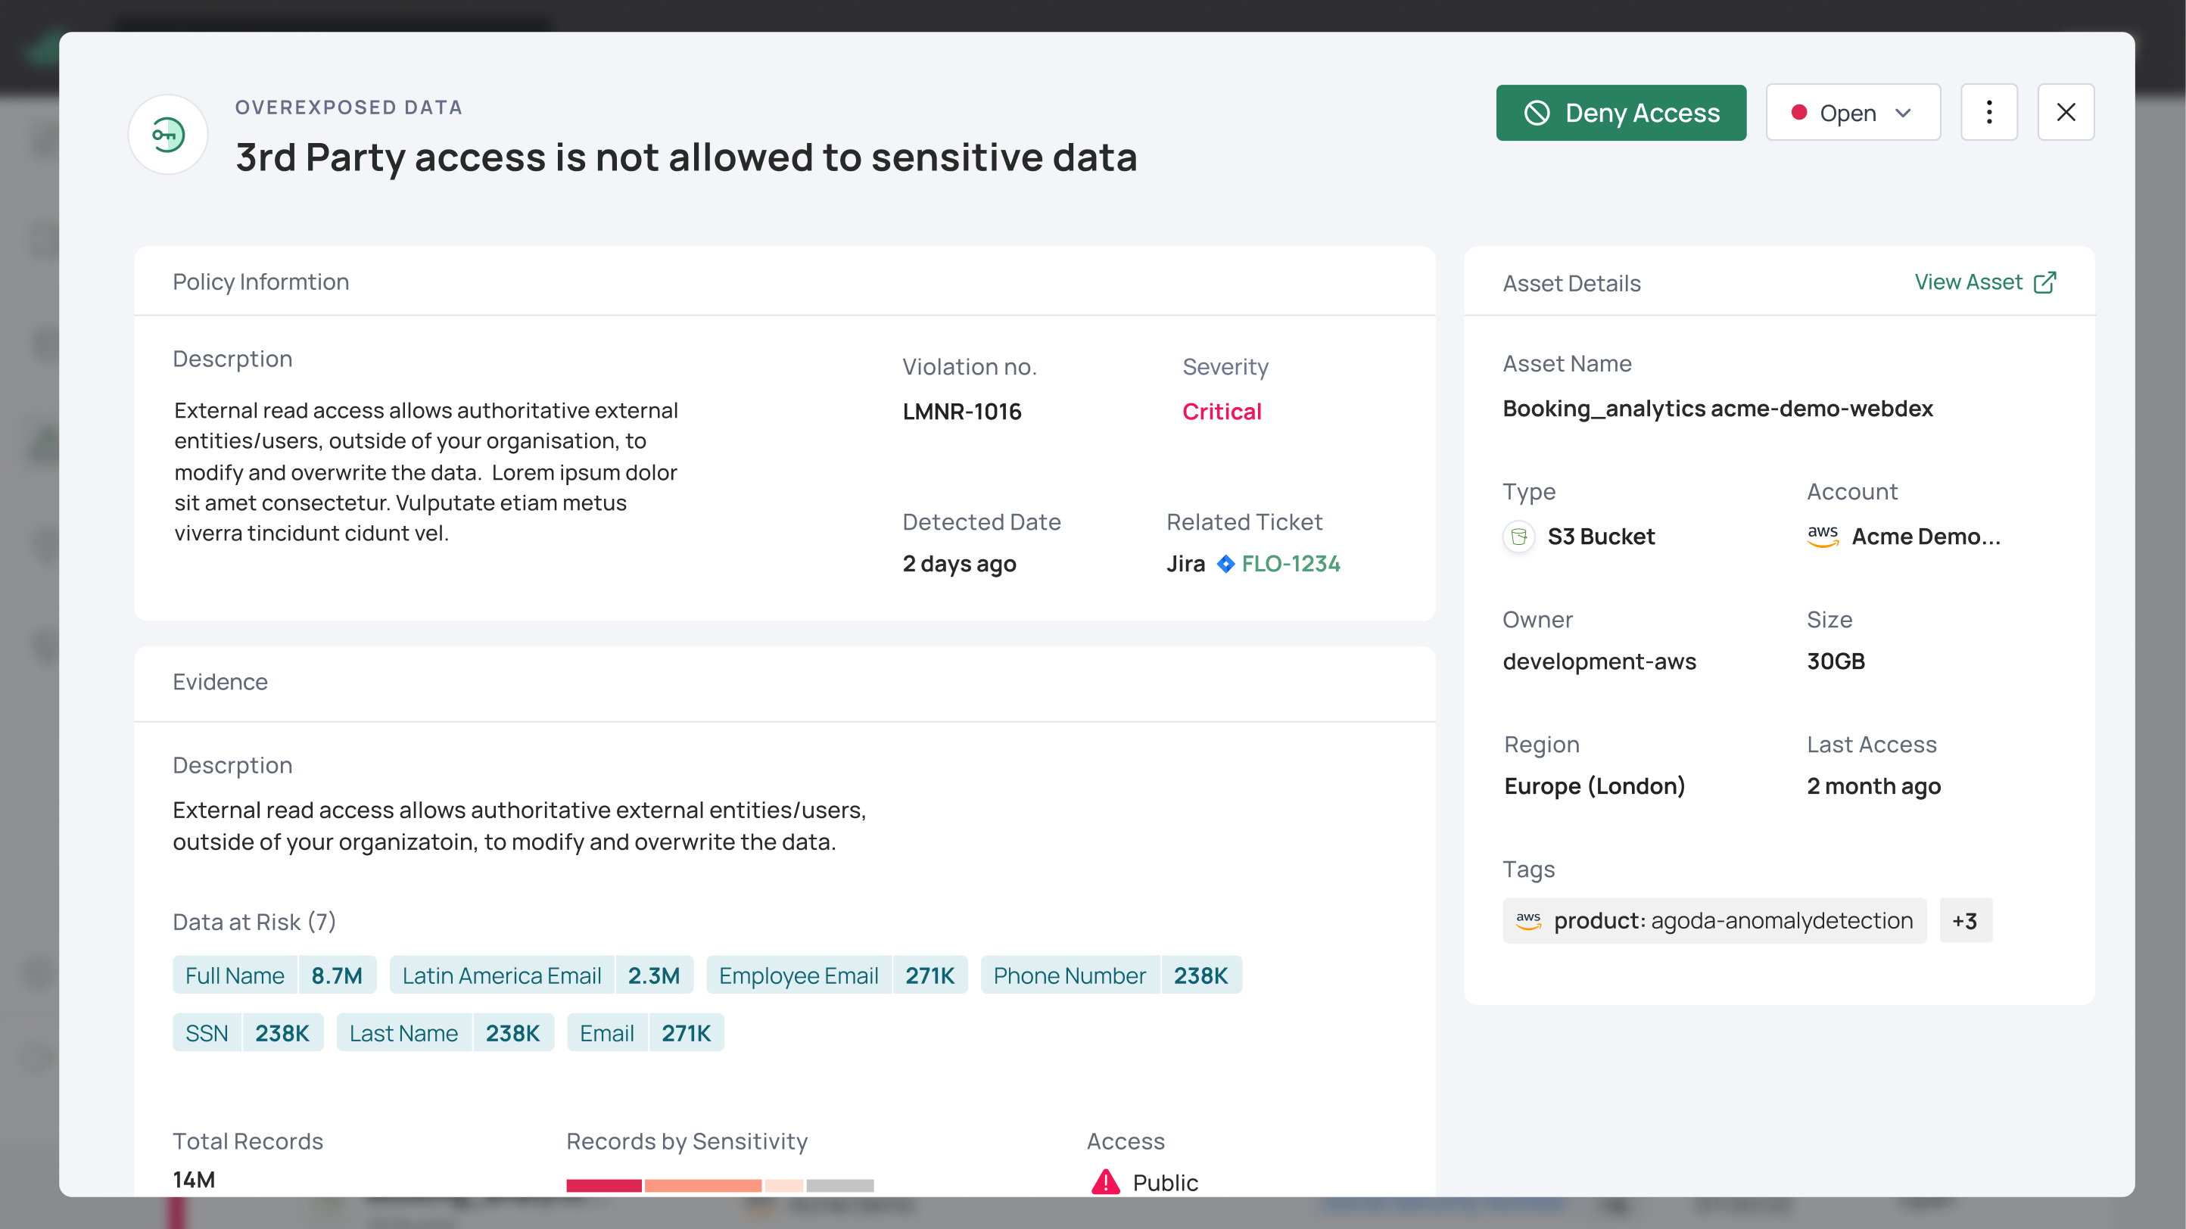Image resolution: width=2186 pixels, height=1229 pixels.
Task: Click the Policy Informtion section header
Action: 260,282
